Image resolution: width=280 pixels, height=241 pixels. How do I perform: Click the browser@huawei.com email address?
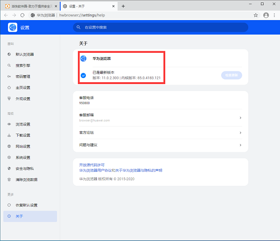(x=94, y=120)
